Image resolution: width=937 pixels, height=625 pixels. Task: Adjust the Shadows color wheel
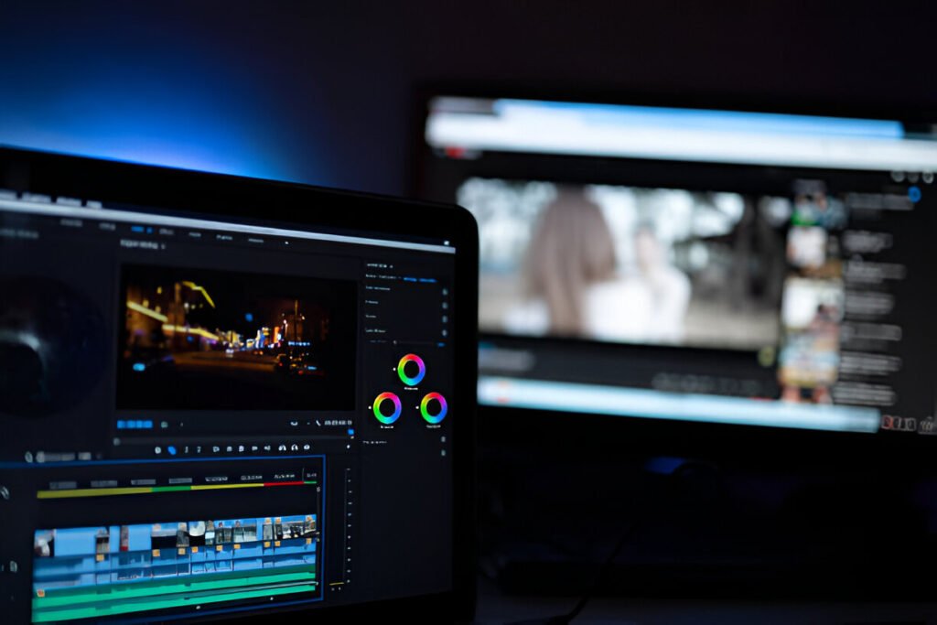[x=386, y=407]
